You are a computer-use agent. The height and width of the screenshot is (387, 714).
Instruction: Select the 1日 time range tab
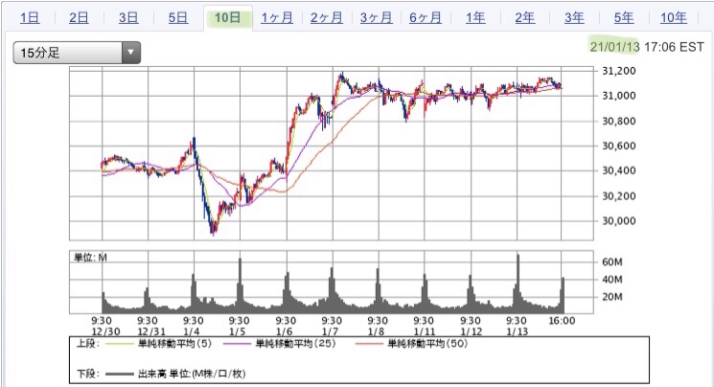(30, 18)
